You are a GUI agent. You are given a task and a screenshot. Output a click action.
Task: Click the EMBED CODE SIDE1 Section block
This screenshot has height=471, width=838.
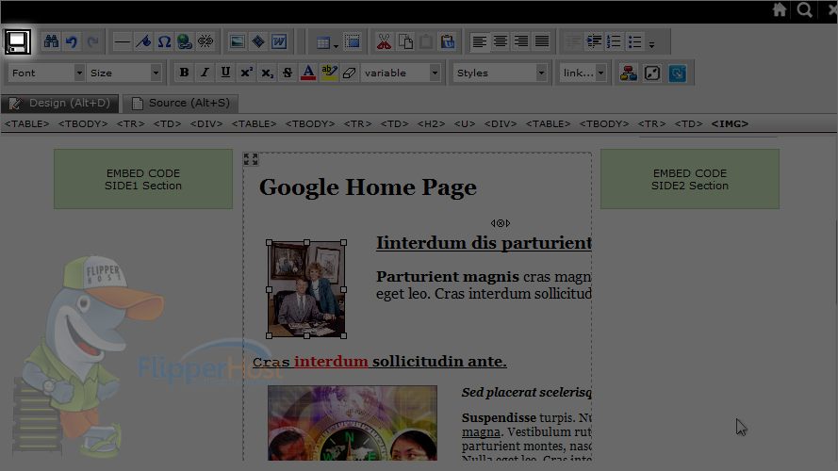[x=143, y=179]
